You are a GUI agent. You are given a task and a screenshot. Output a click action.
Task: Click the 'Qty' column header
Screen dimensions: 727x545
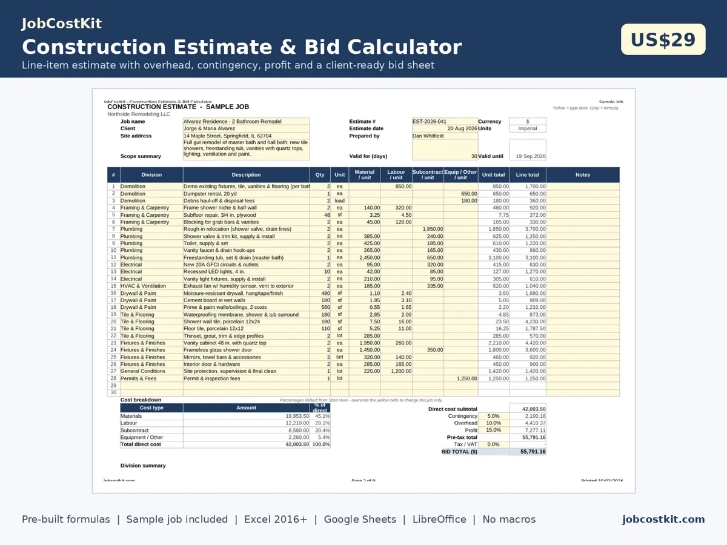click(320, 174)
